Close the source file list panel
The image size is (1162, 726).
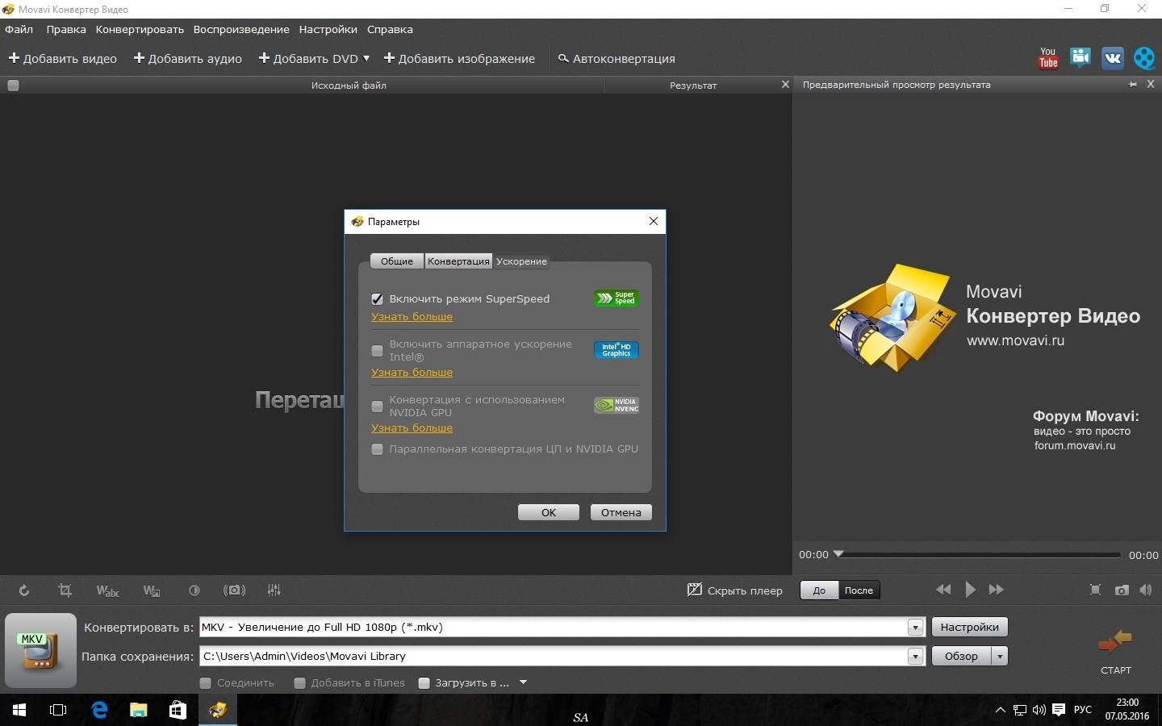[x=785, y=85]
